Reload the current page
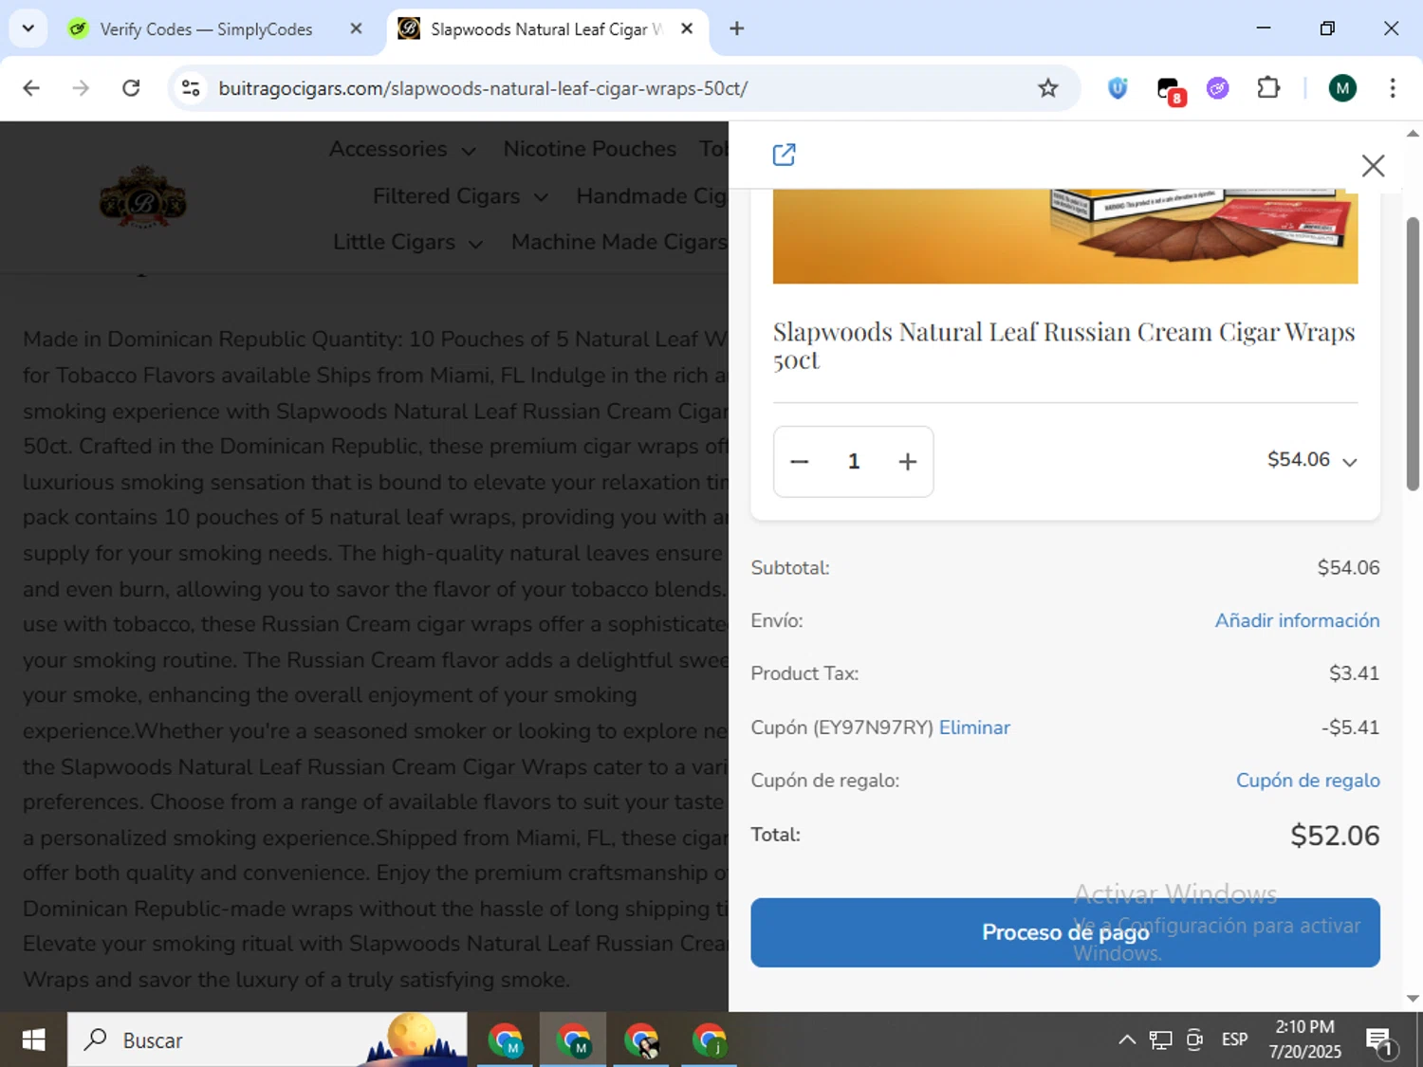The image size is (1423, 1067). [131, 88]
